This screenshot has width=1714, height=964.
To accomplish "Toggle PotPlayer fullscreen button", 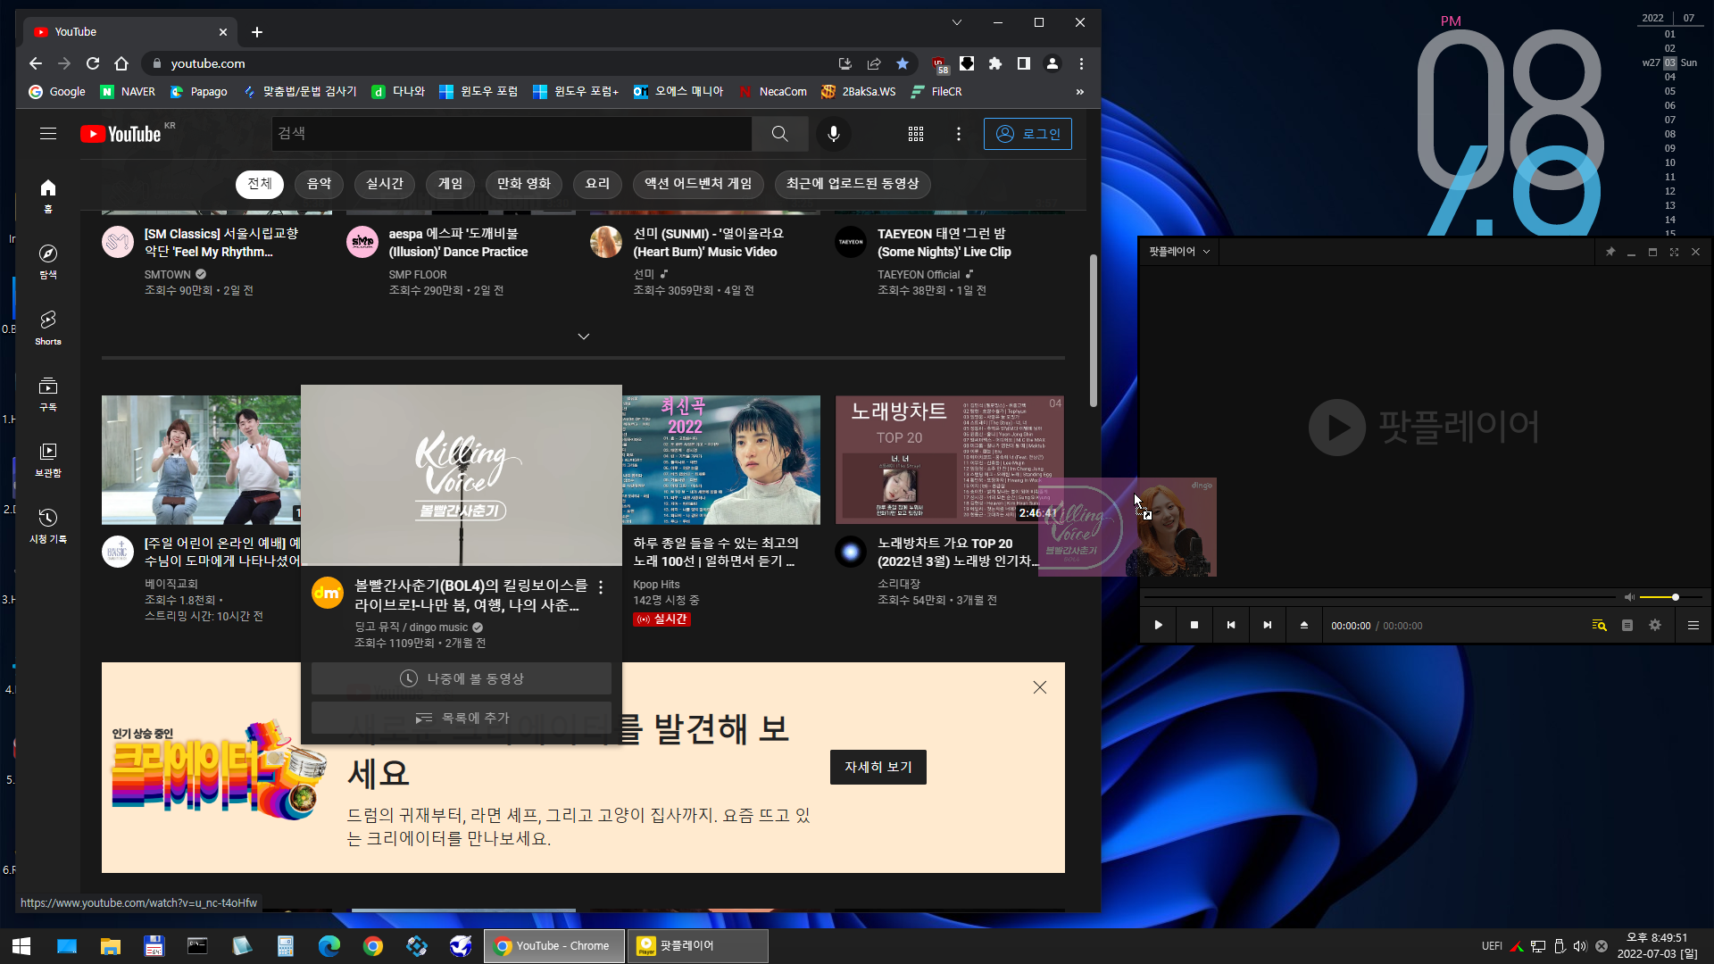I will coord(1674,252).
